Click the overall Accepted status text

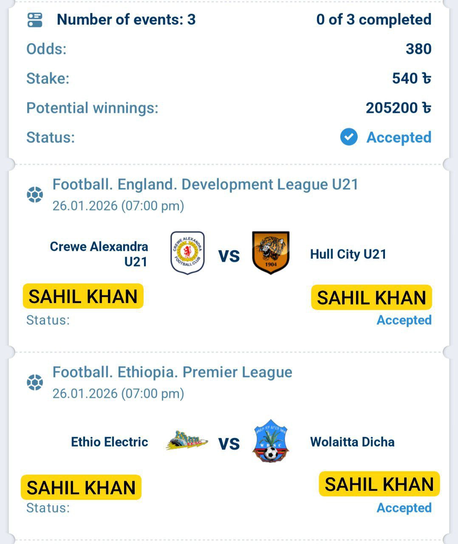click(399, 137)
